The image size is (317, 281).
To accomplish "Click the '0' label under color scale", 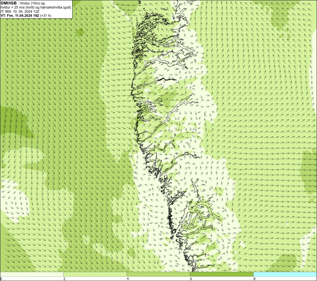I will tap(1, 279).
